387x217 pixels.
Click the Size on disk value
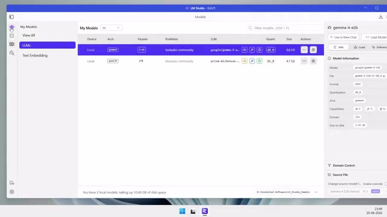[x=360, y=125]
